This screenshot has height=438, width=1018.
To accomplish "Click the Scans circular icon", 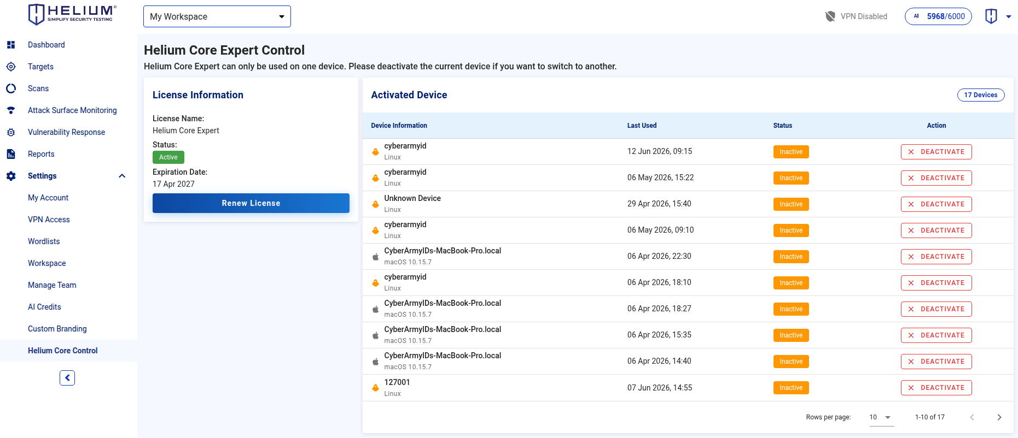I will [x=11, y=88].
